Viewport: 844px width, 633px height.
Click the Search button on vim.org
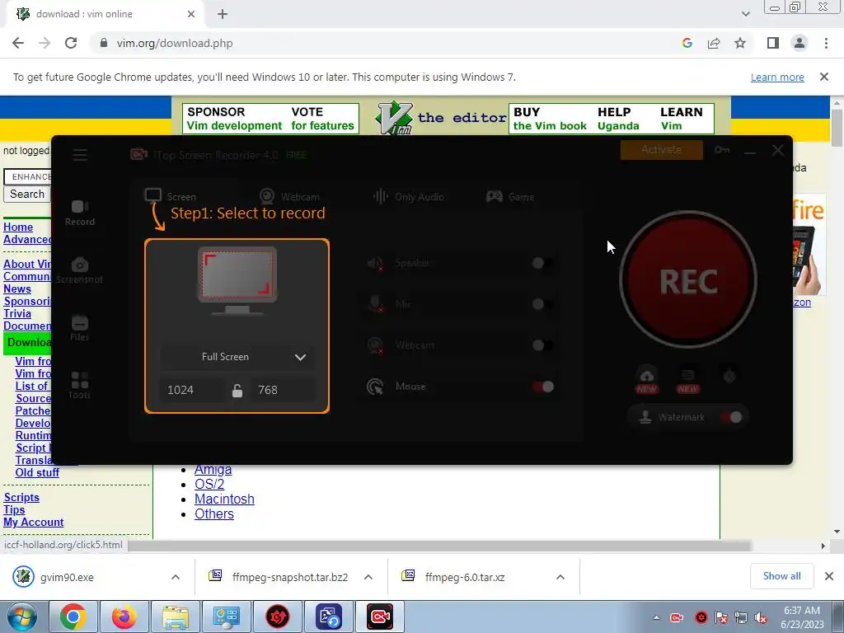coord(27,194)
